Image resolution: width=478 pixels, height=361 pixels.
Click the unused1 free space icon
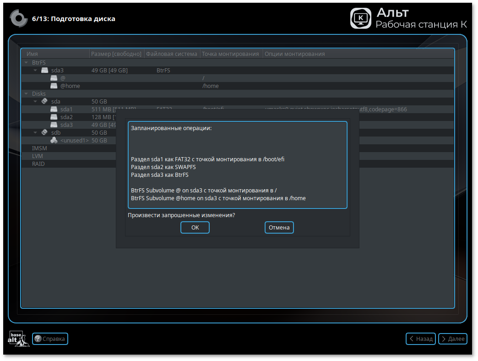[x=54, y=140]
